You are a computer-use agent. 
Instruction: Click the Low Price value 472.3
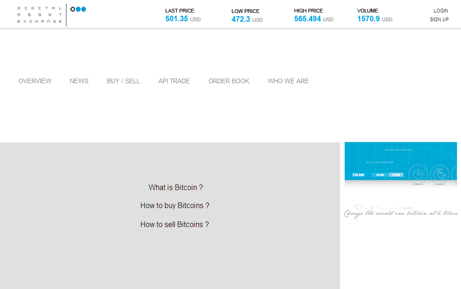click(241, 19)
